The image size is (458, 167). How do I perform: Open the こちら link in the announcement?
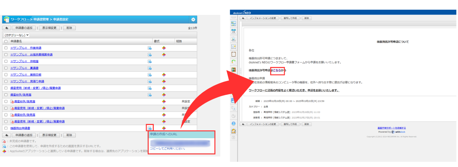(x=277, y=70)
